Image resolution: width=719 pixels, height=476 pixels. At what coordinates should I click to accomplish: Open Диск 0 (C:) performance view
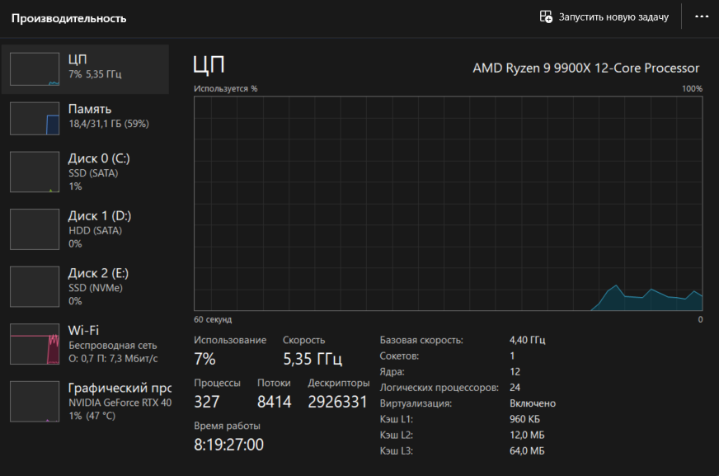[x=85, y=172]
